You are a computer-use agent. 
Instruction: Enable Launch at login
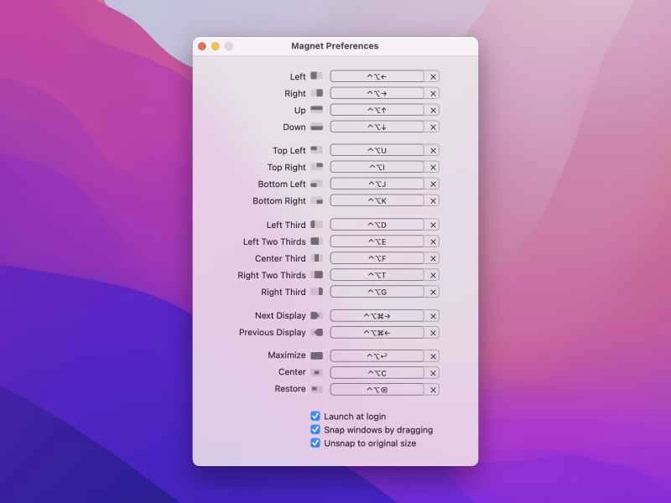315,416
